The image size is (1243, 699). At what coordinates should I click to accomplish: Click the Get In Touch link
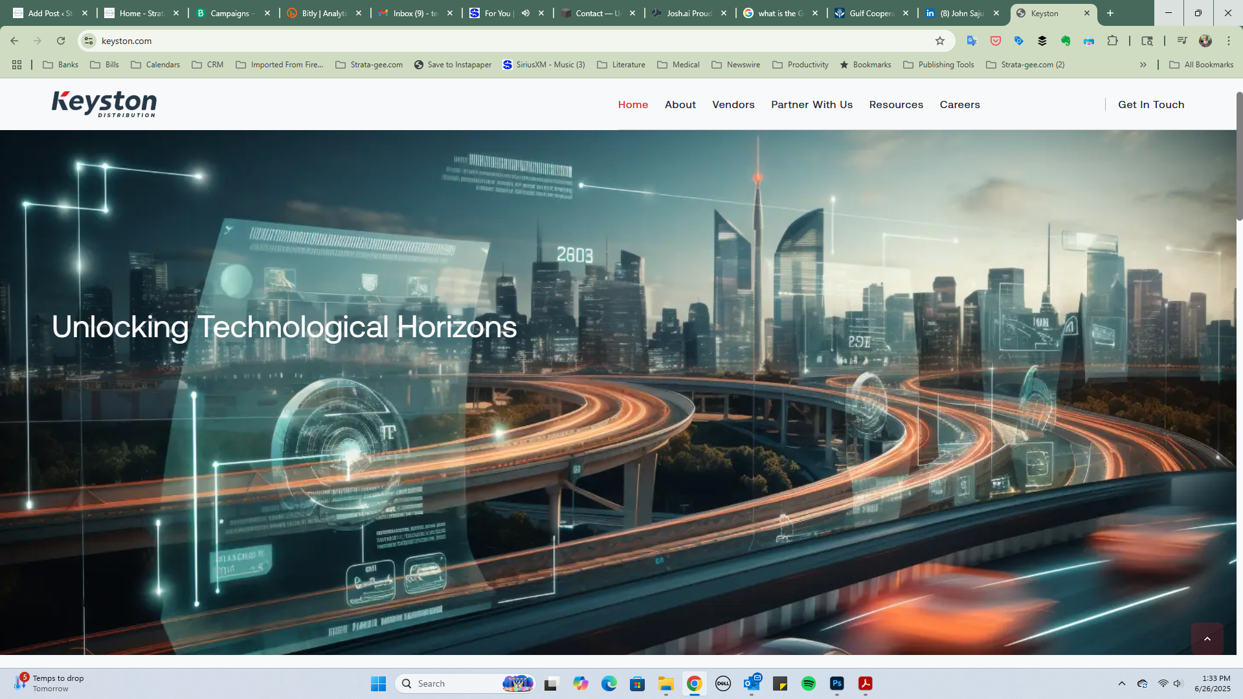pyautogui.click(x=1150, y=105)
